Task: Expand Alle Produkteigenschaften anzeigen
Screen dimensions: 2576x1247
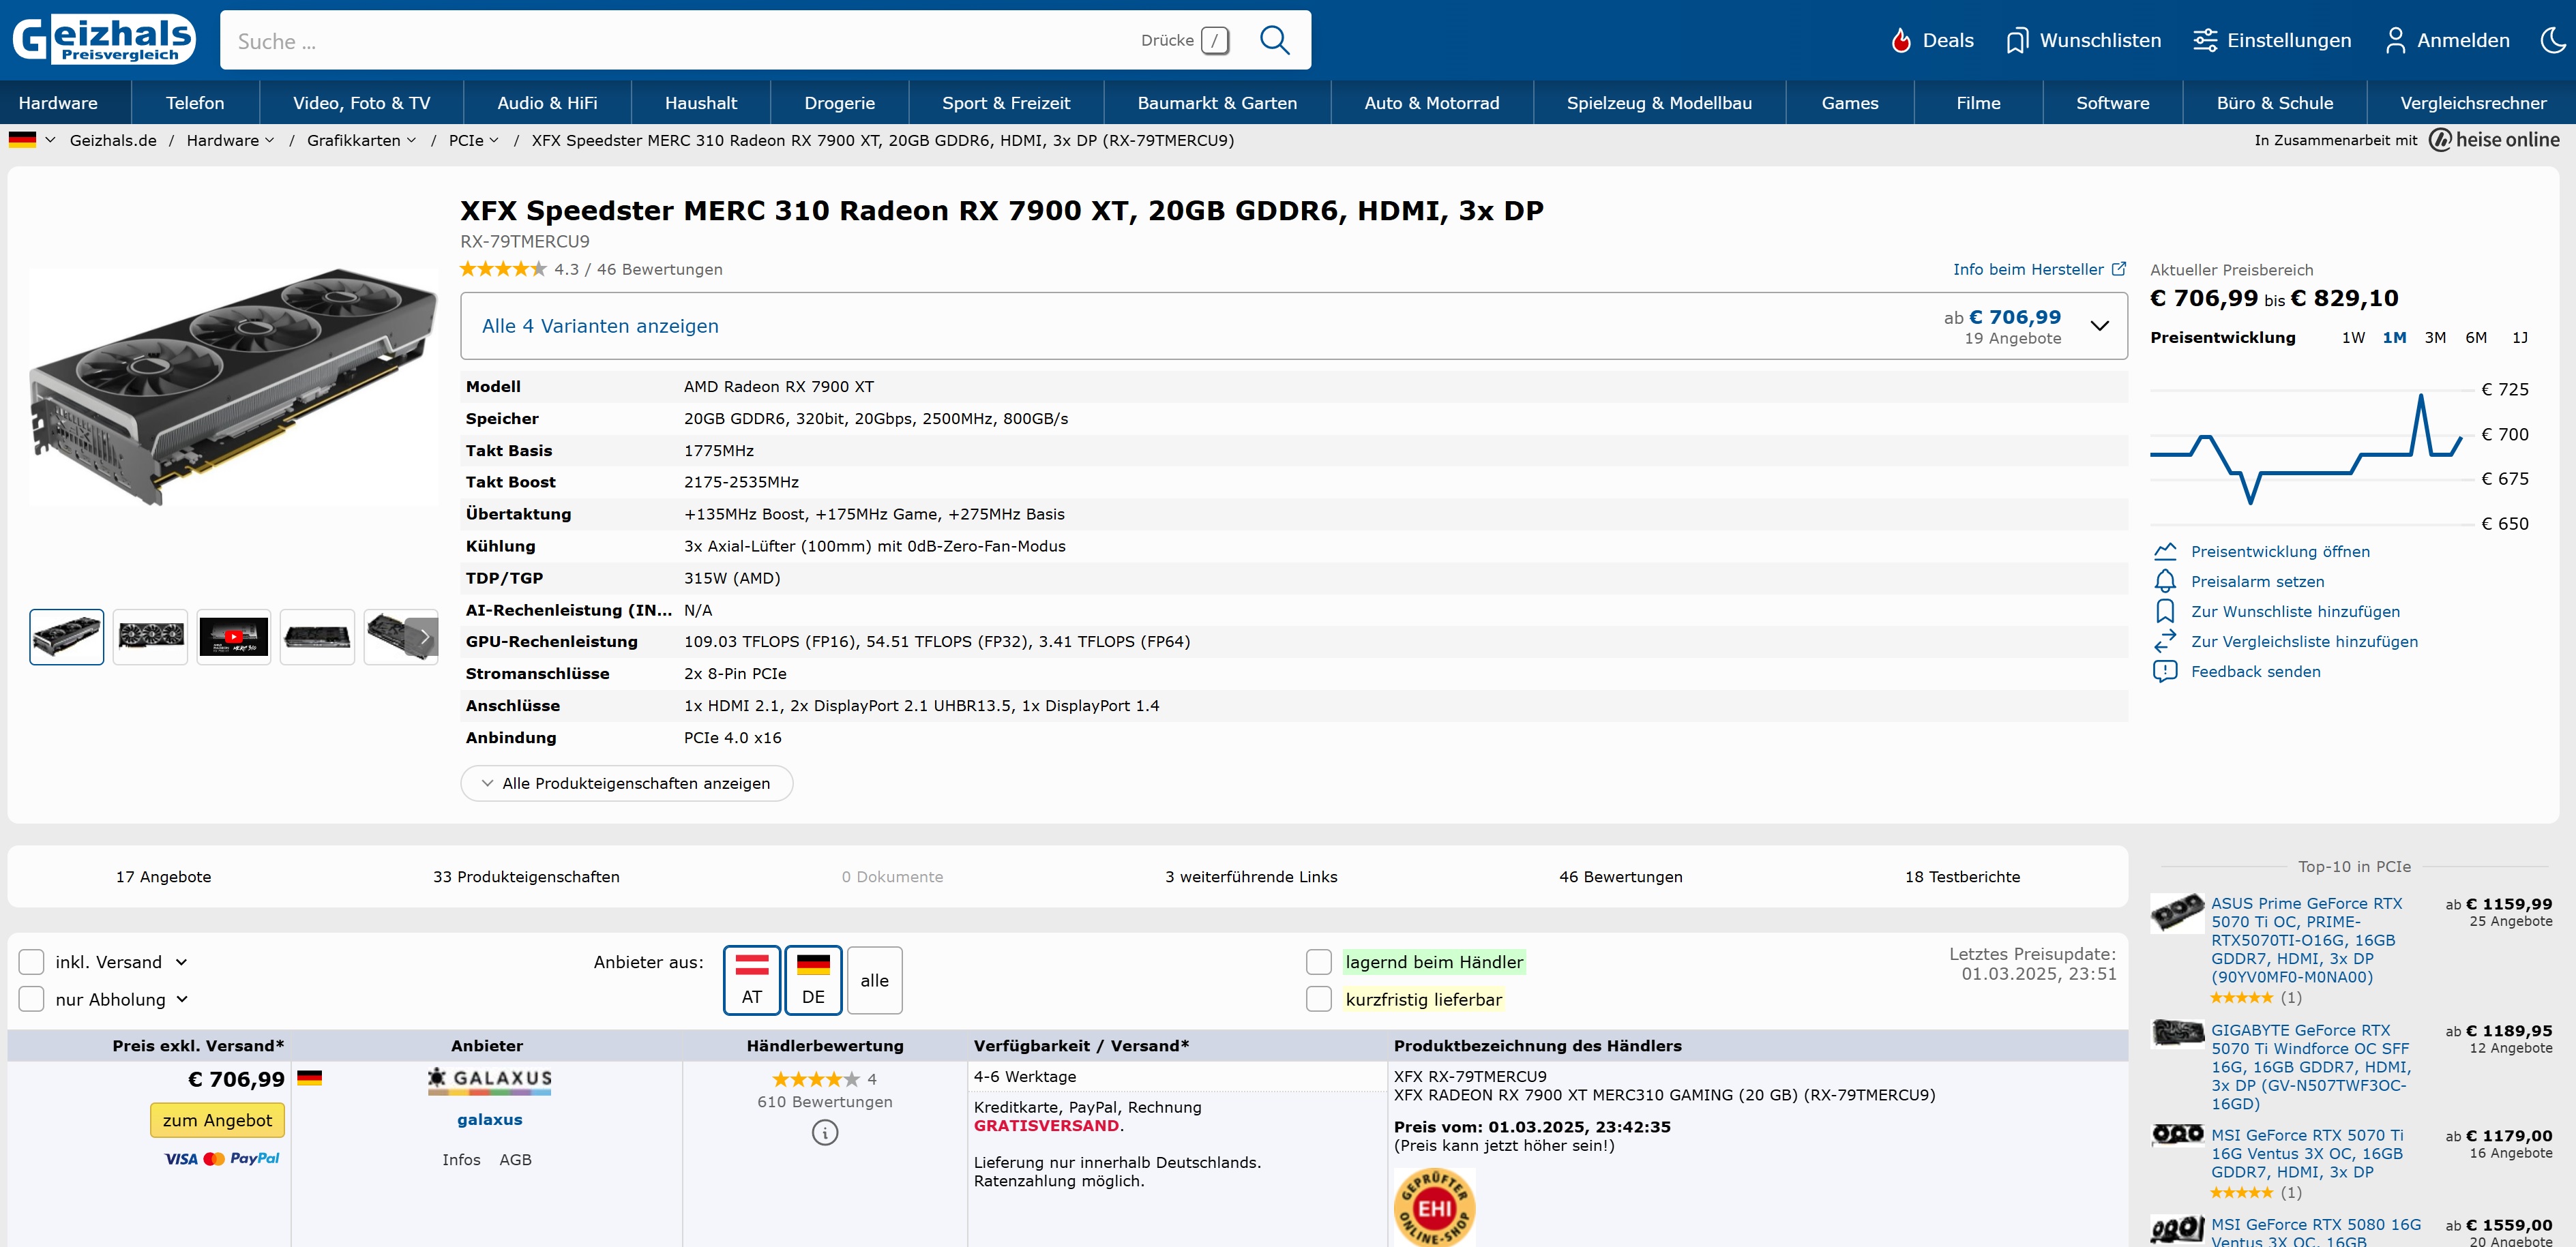Action: pos(626,783)
